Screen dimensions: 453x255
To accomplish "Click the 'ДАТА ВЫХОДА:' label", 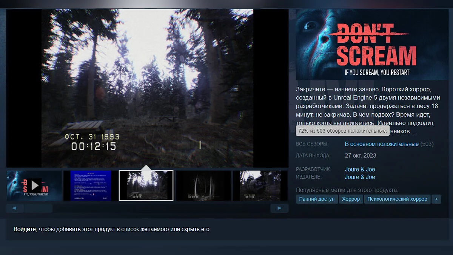I will click(313, 155).
